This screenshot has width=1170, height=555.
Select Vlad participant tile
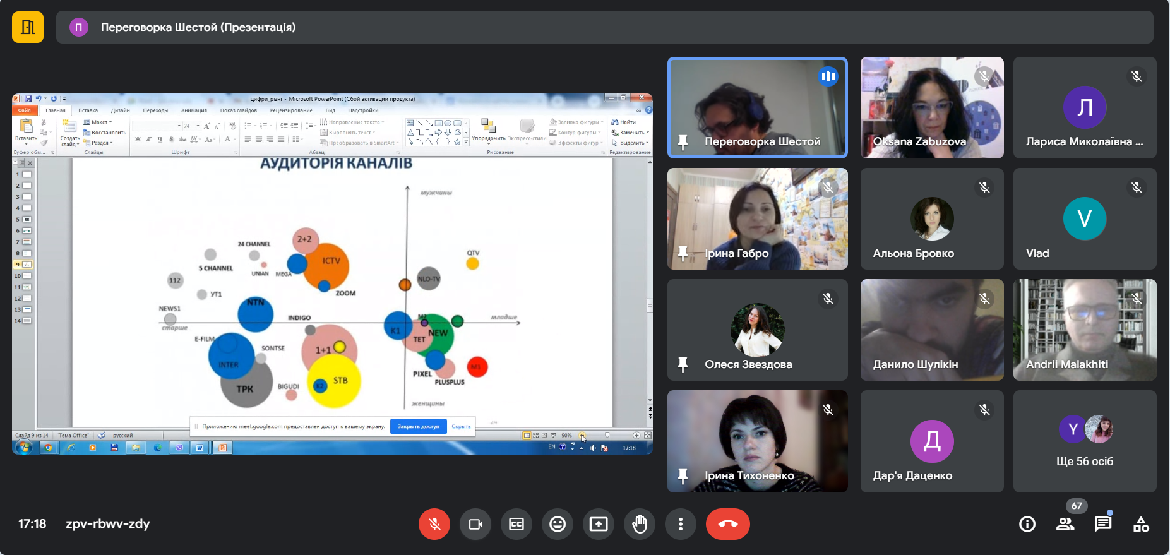click(1085, 218)
